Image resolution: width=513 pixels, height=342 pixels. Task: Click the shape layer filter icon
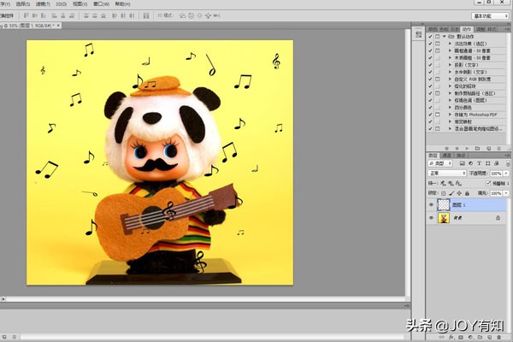click(x=488, y=163)
